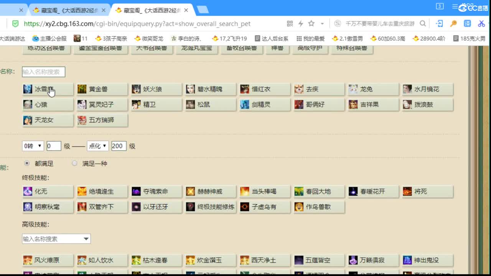Viewport: 491px width, 276px height.
Task: Pick the 将死 skill
Action: point(428,191)
